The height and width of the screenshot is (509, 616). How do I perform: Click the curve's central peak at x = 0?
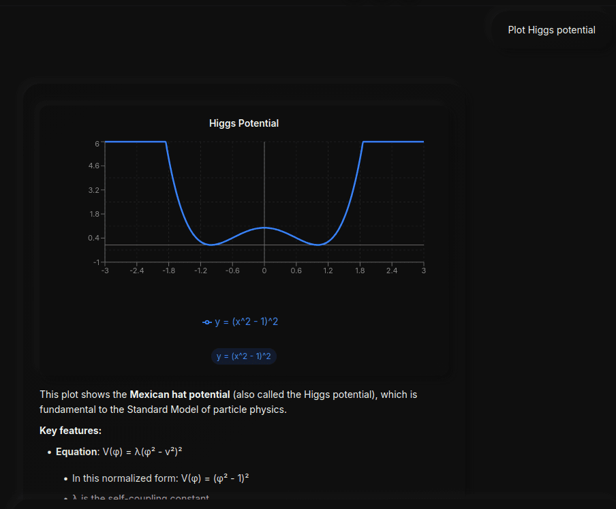264,228
